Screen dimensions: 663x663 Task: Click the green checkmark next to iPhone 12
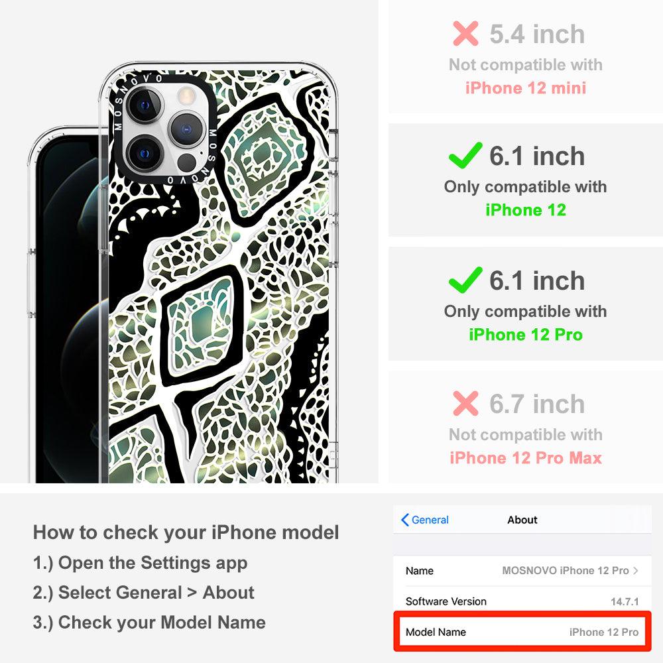[465, 155]
